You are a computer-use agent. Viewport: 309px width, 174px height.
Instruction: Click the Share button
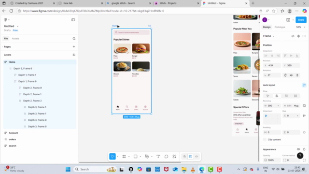(301, 20)
